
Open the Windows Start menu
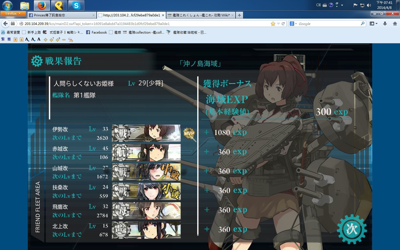[x=7, y=5]
